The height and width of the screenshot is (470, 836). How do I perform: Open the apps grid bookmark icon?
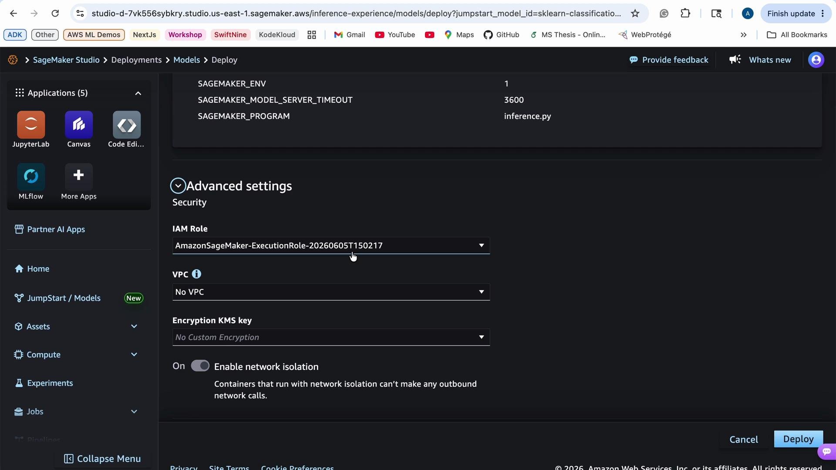tap(312, 35)
